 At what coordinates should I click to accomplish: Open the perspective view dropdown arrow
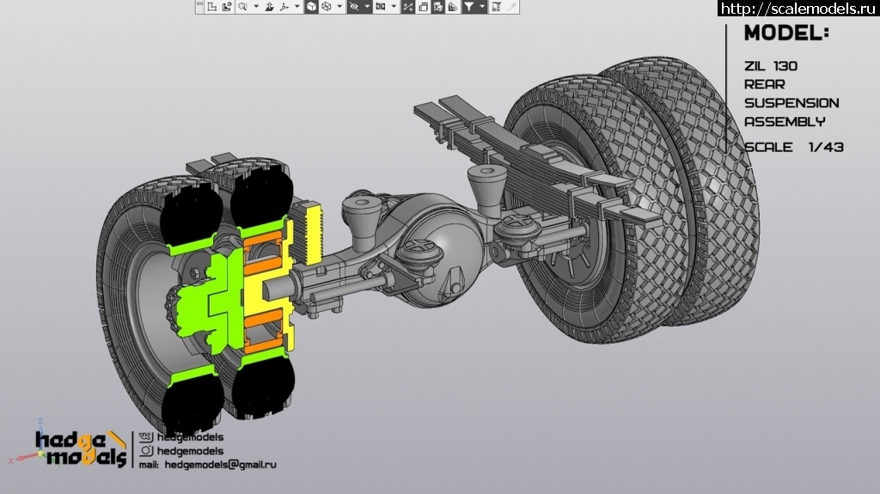click(394, 7)
